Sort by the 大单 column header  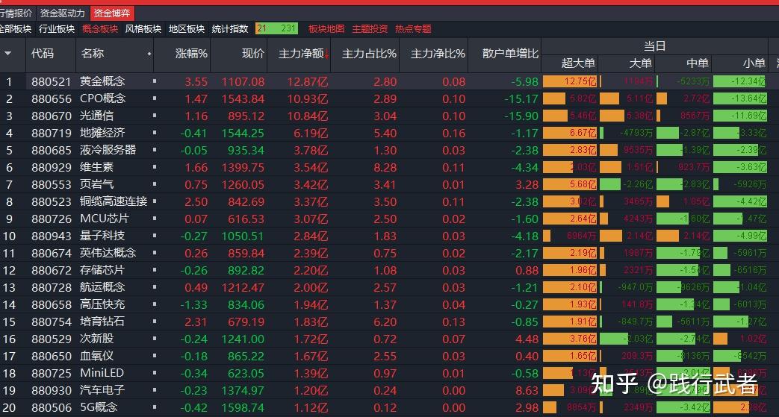[x=640, y=63]
